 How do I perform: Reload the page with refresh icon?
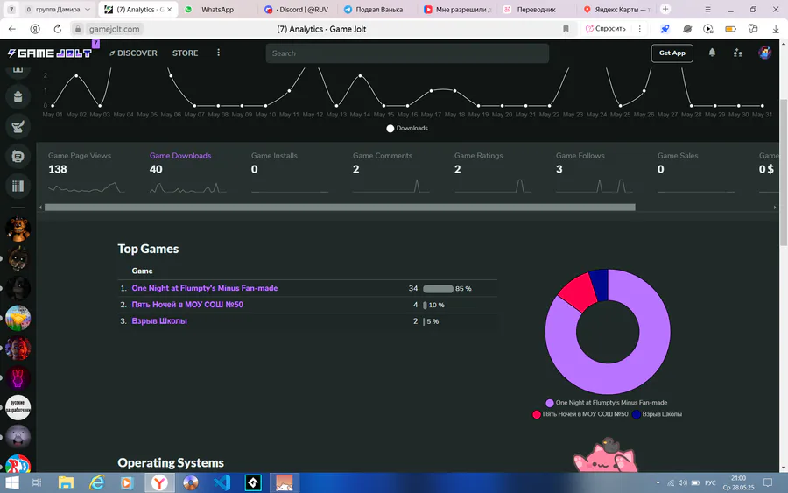pos(57,29)
